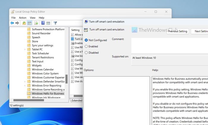This screenshot has height=125, width=208.
Task: Click the Windows Hello for Business folder icon
Action: 29,93
